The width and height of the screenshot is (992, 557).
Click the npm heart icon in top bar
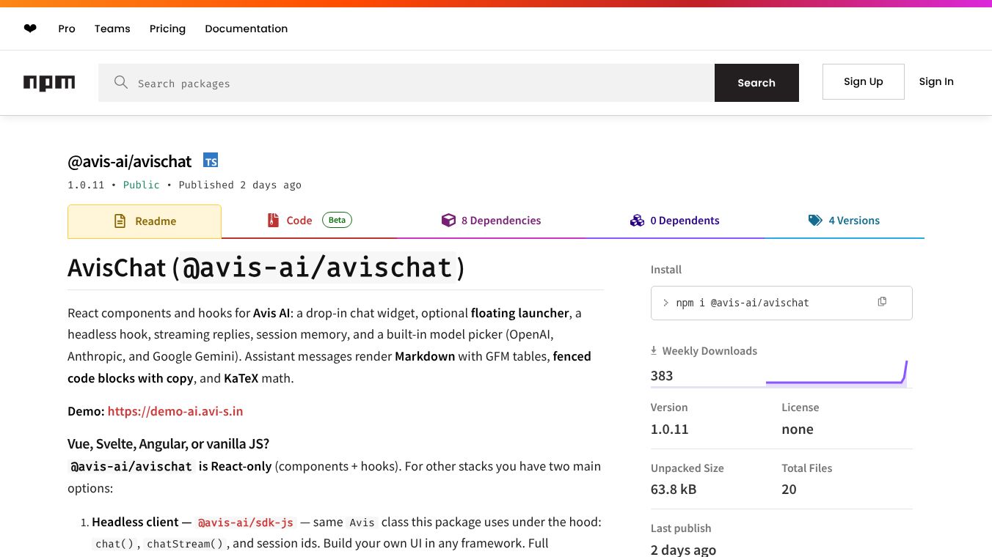point(30,28)
